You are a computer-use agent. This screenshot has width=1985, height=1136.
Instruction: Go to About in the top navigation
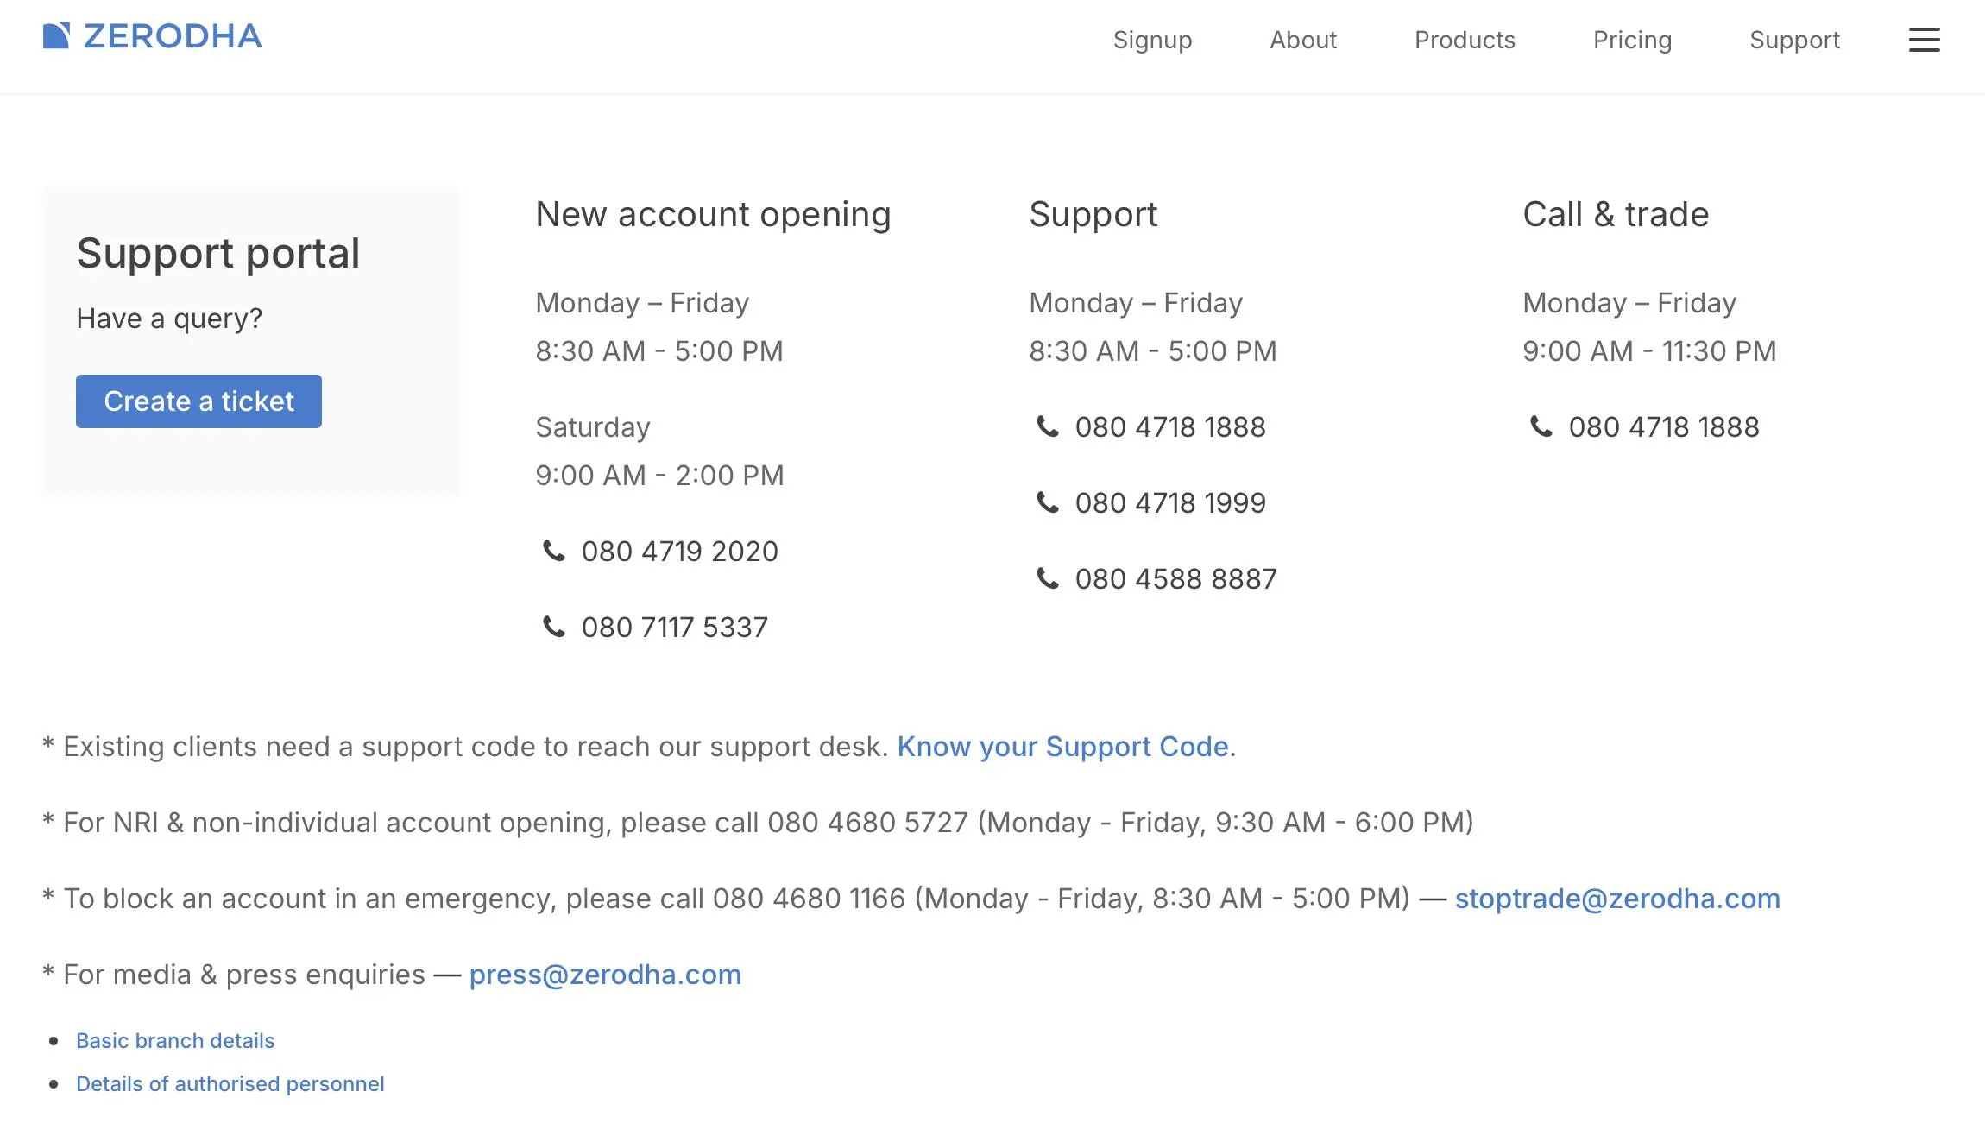pyautogui.click(x=1303, y=40)
